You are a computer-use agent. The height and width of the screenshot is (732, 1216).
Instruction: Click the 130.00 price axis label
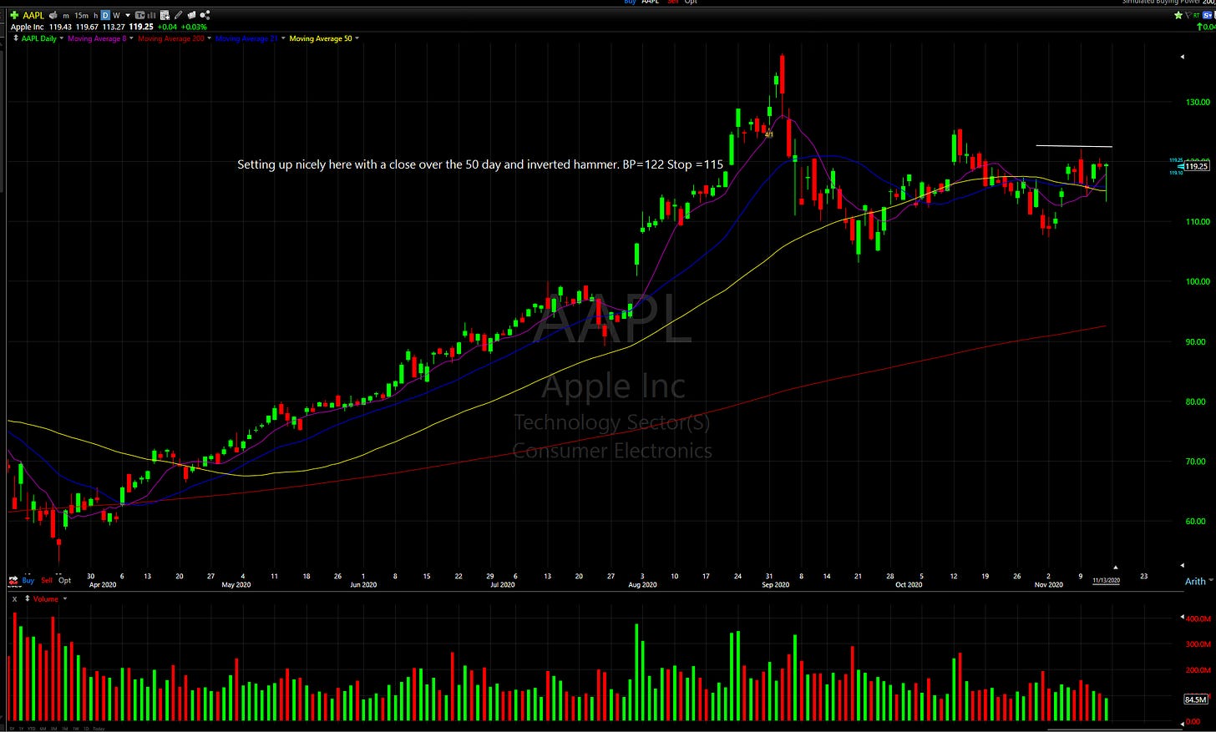1198,102
